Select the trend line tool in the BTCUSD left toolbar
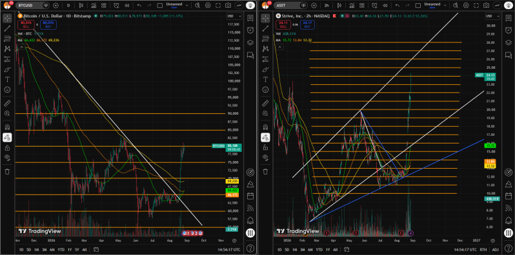The width and height of the screenshot is (515, 255). (7, 28)
